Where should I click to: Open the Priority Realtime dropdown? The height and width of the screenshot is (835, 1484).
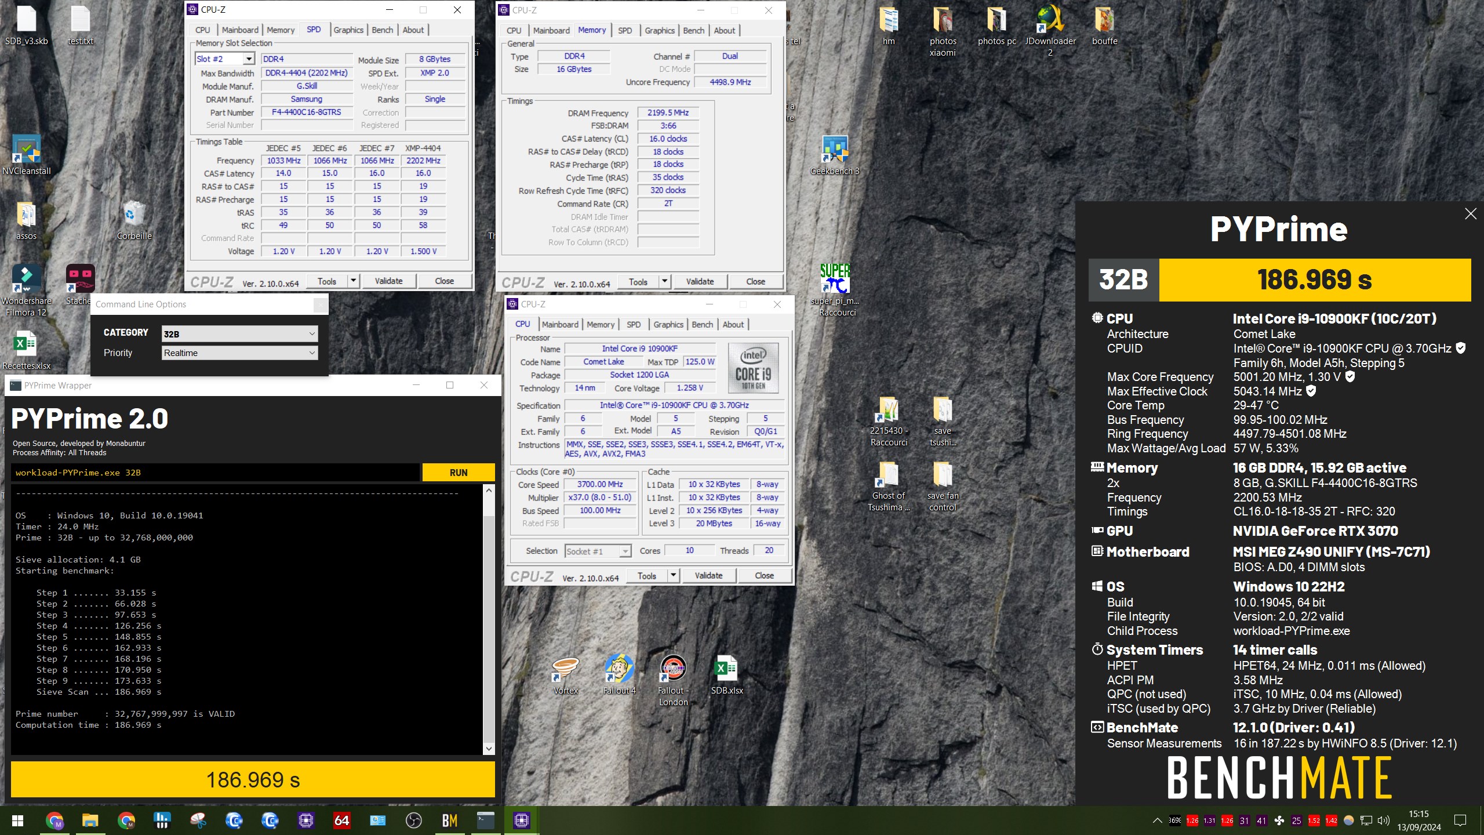(x=240, y=353)
